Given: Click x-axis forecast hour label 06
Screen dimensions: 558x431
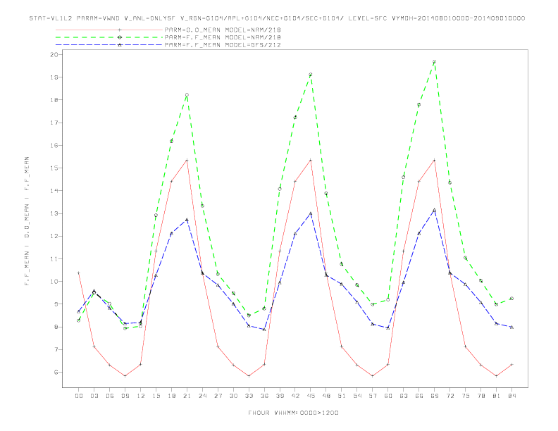Looking at the screenshot, I should click(x=110, y=396).
